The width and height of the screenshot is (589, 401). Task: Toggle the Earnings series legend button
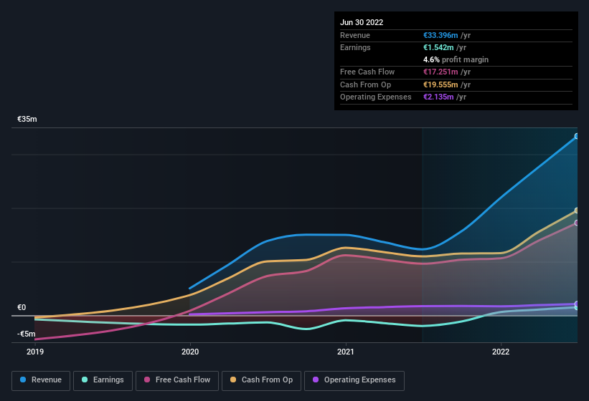coord(103,381)
